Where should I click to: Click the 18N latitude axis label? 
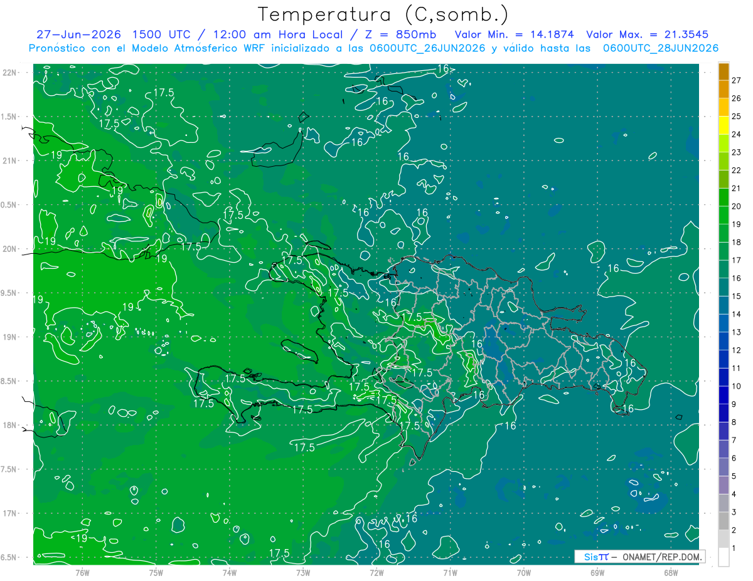11,426
